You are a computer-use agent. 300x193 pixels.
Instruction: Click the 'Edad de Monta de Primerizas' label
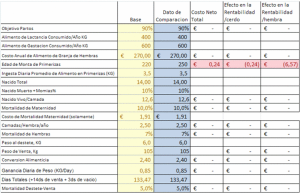(x=31, y=64)
